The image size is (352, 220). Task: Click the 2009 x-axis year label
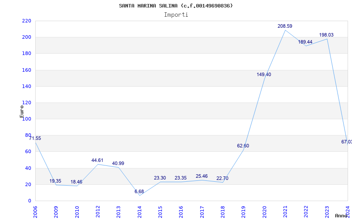pos(56,212)
